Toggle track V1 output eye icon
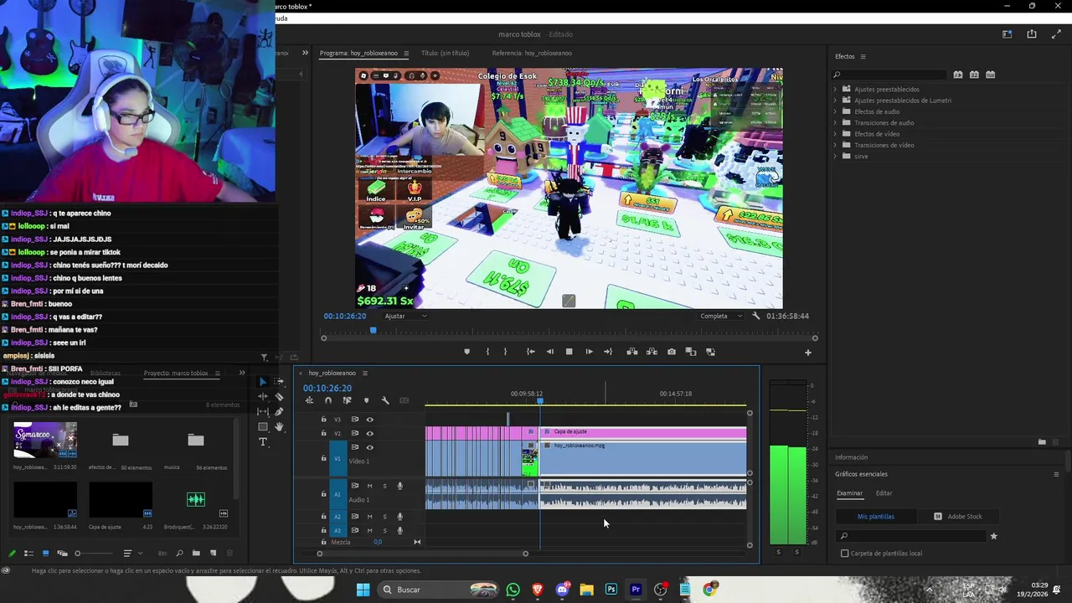Image resolution: width=1072 pixels, height=603 pixels. click(x=369, y=447)
